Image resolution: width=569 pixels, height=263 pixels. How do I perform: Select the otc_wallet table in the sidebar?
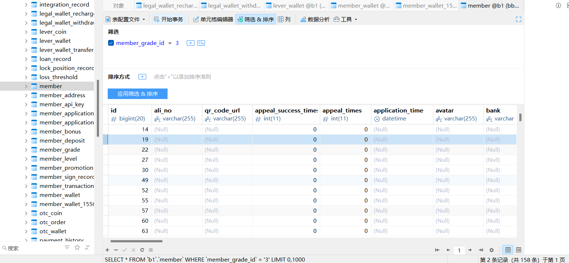coord(53,231)
